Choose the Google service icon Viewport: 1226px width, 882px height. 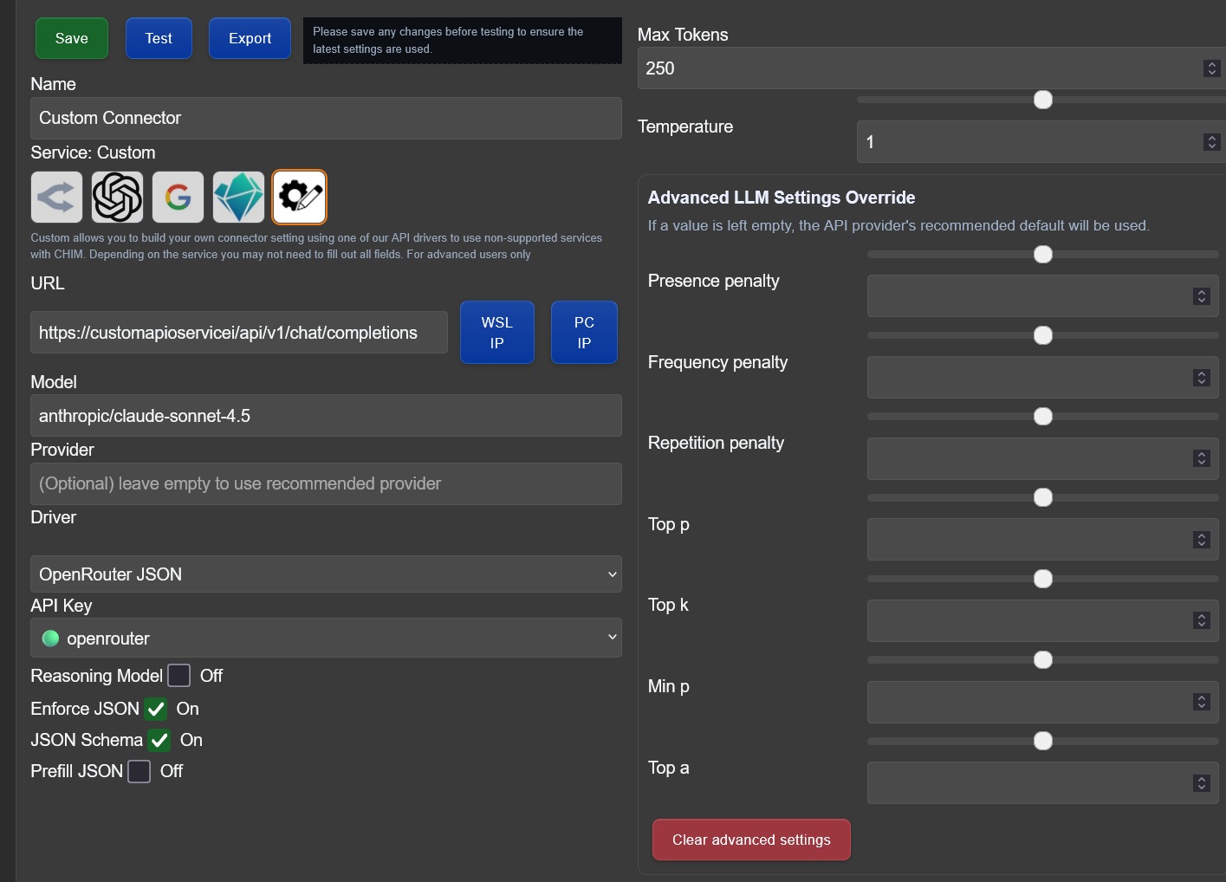[x=178, y=198]
